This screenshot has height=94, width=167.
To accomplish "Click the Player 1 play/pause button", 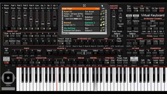I will [x=73, y=53].
